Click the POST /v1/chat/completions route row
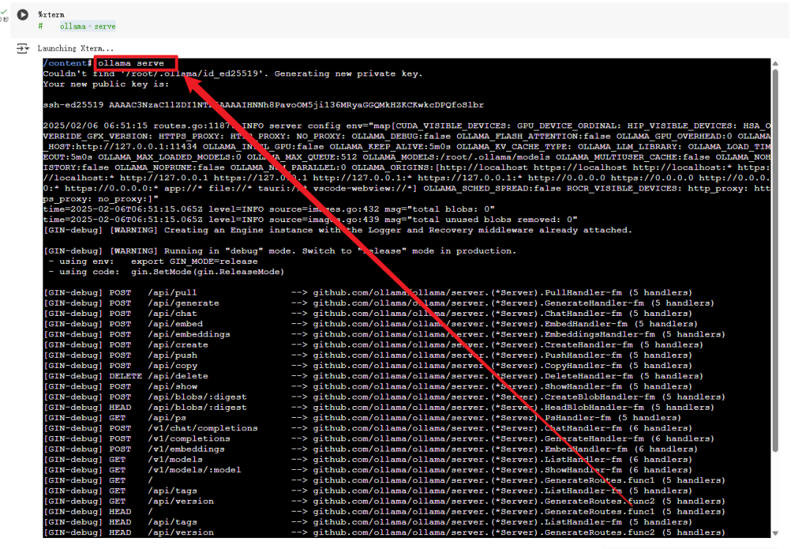The height and width of the screenshot is (549, 791). [368, 428]
